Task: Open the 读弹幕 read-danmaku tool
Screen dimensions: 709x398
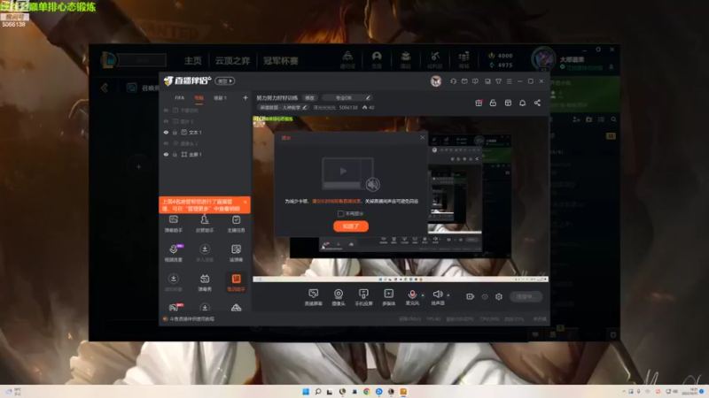Action: 236,253
